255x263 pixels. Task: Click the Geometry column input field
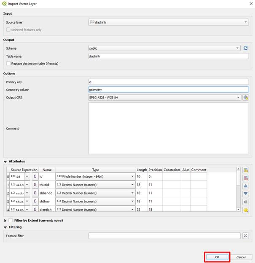point(168,90)
